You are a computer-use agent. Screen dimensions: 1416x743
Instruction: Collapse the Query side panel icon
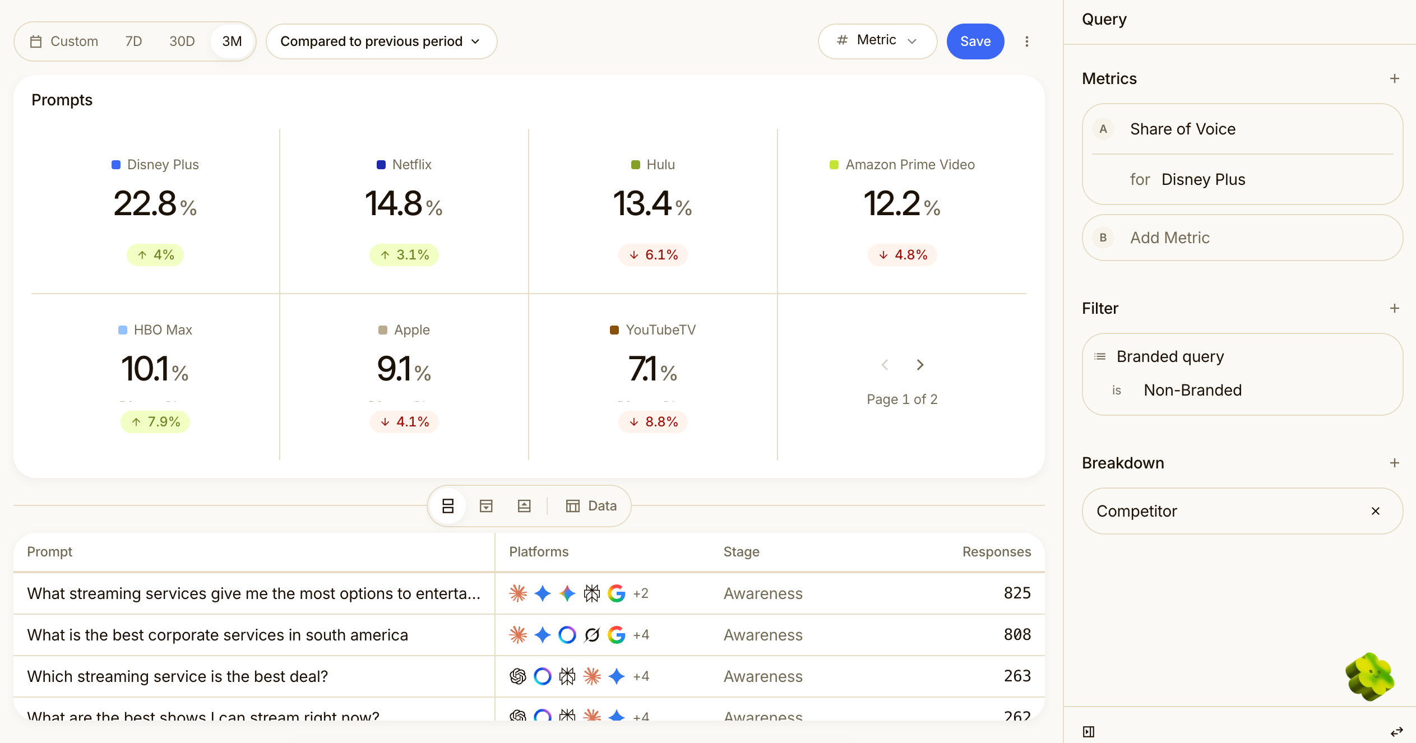(1089, 731)
